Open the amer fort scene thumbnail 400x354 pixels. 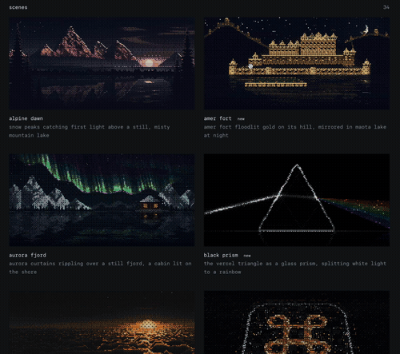point(297,63)
